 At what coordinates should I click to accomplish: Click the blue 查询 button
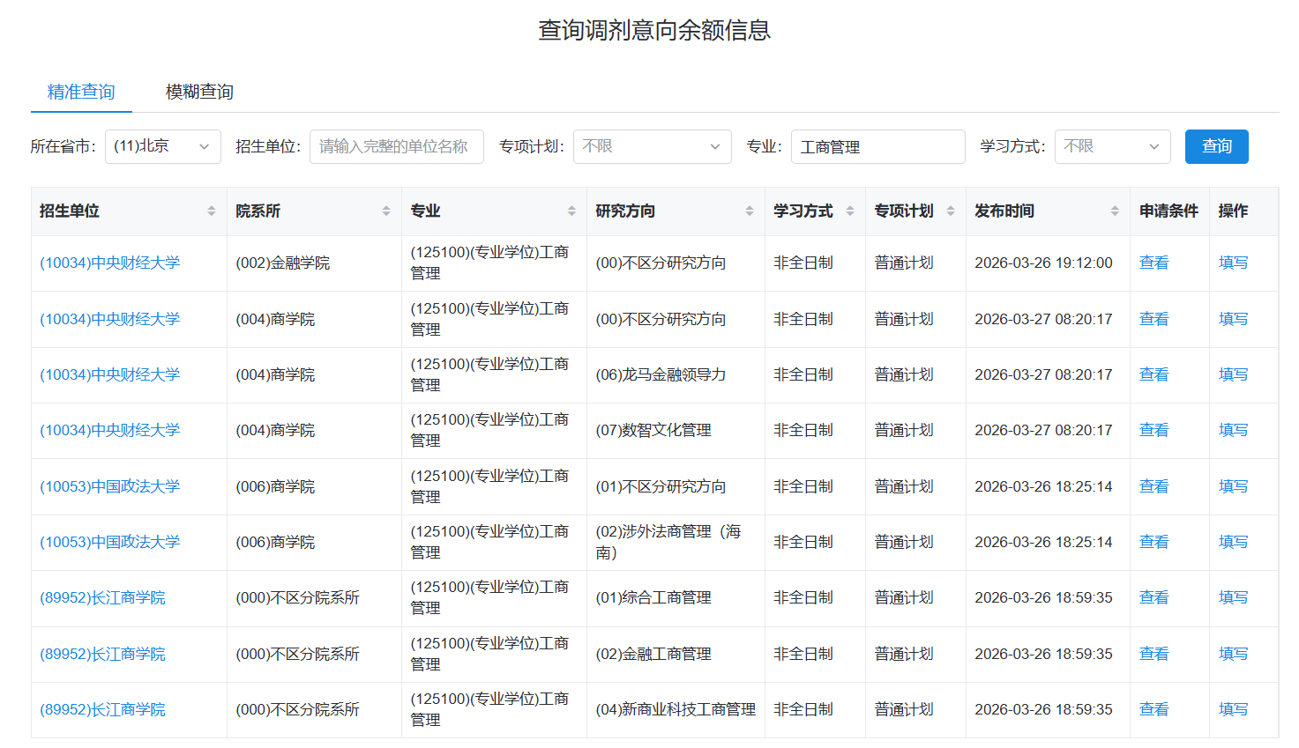click(x=1216, y=146)
